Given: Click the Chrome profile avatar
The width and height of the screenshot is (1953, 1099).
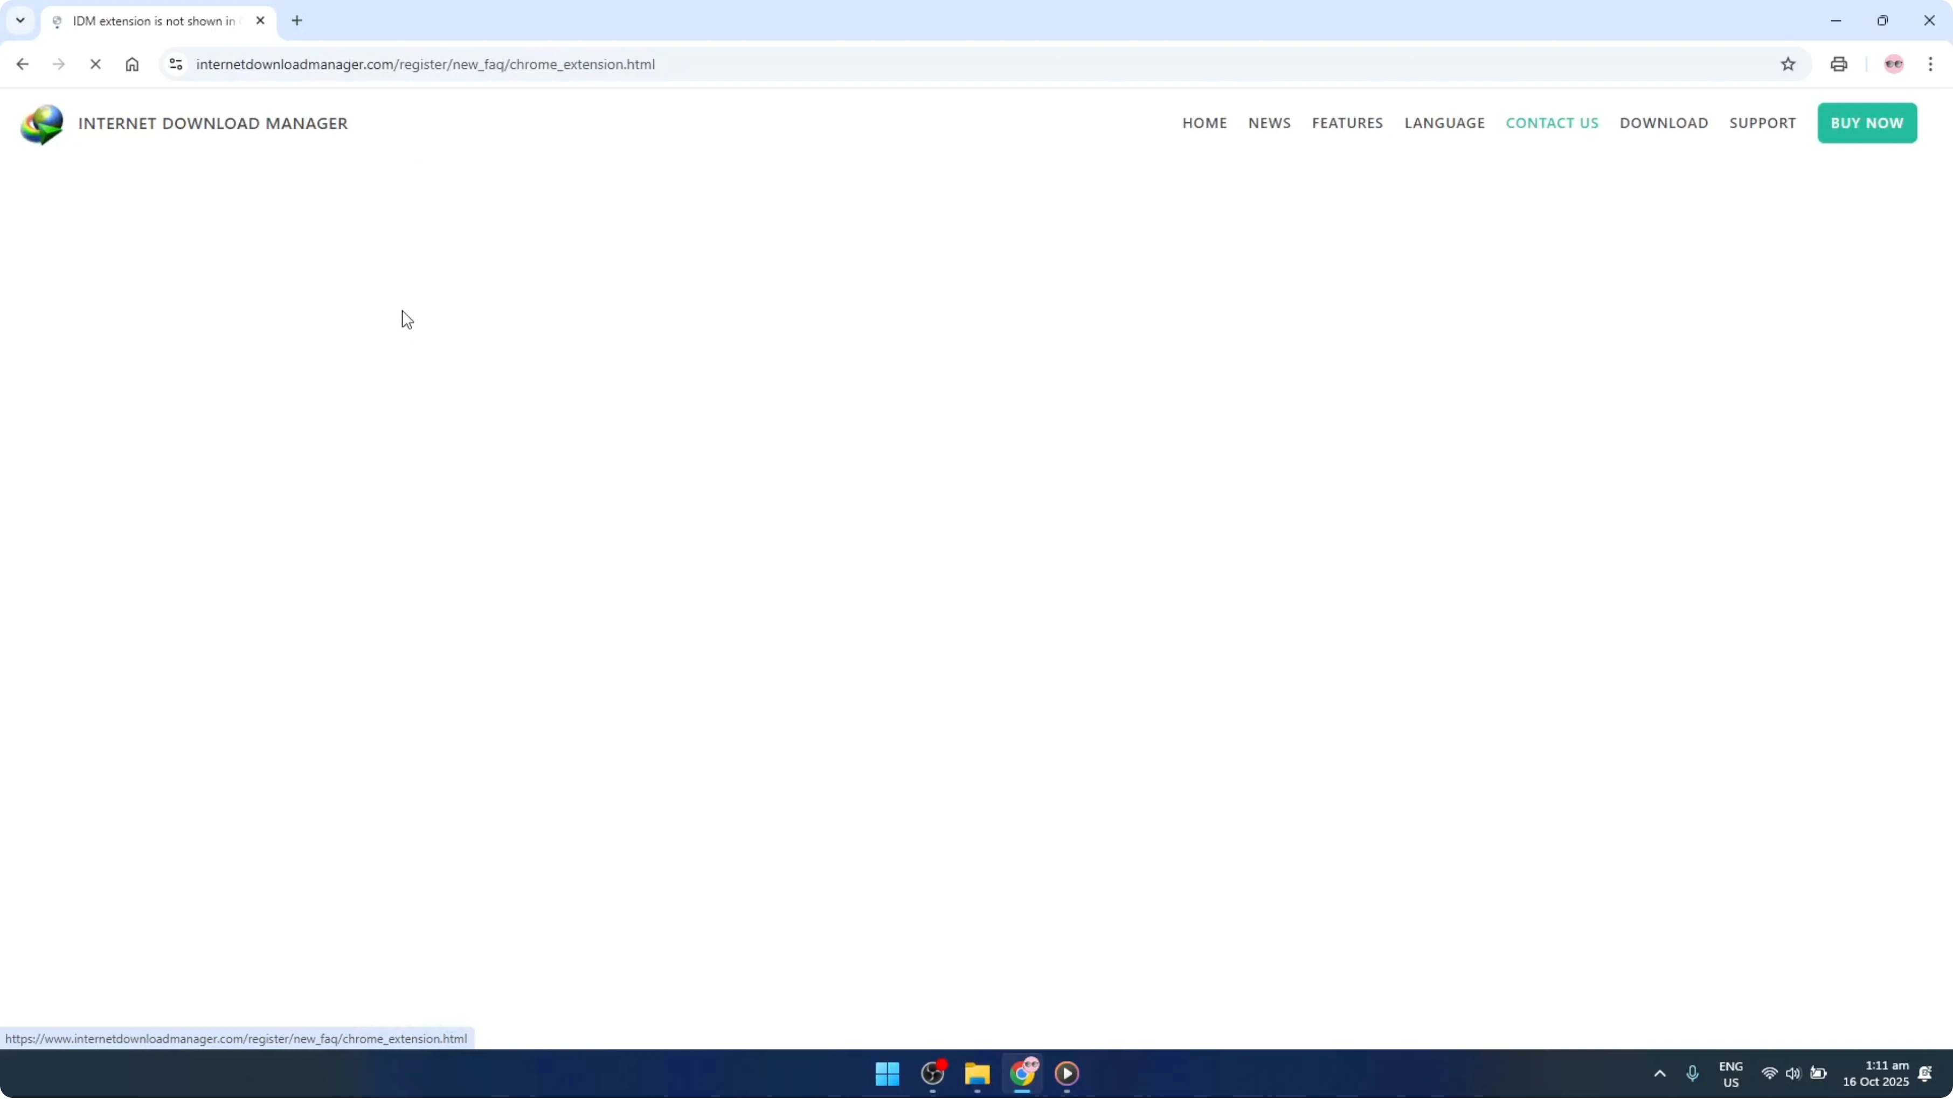Looking at the screenshot, I should pos(1893,64).
